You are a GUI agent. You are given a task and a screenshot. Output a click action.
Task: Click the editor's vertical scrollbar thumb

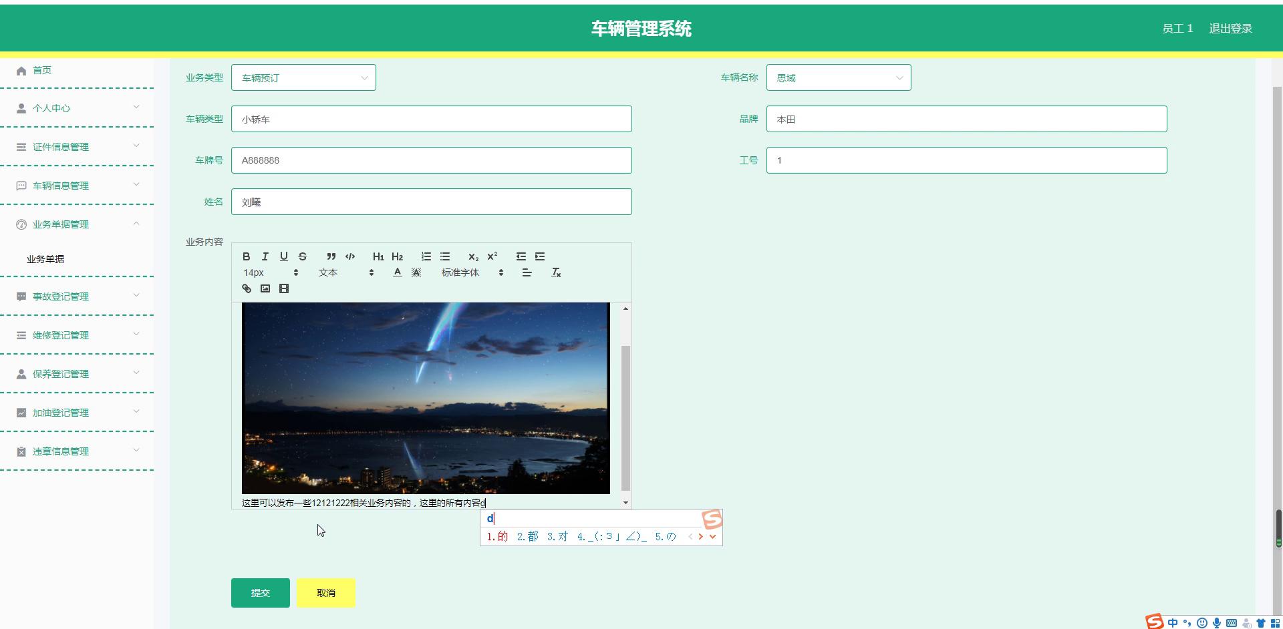pos(625,418)
